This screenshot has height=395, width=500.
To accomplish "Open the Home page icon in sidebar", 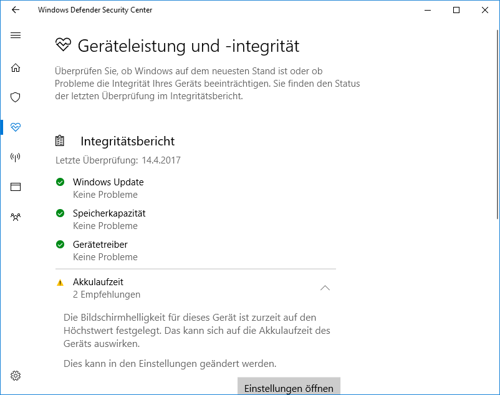I will pos(16,67).
